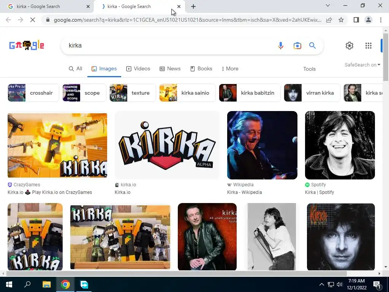
Task: Open File Explorer from taskbar
Action: coord(46,284)
